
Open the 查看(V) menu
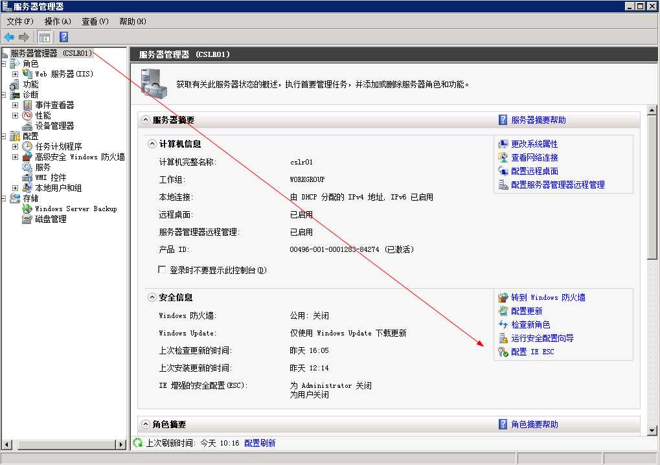tap(95, 21)
